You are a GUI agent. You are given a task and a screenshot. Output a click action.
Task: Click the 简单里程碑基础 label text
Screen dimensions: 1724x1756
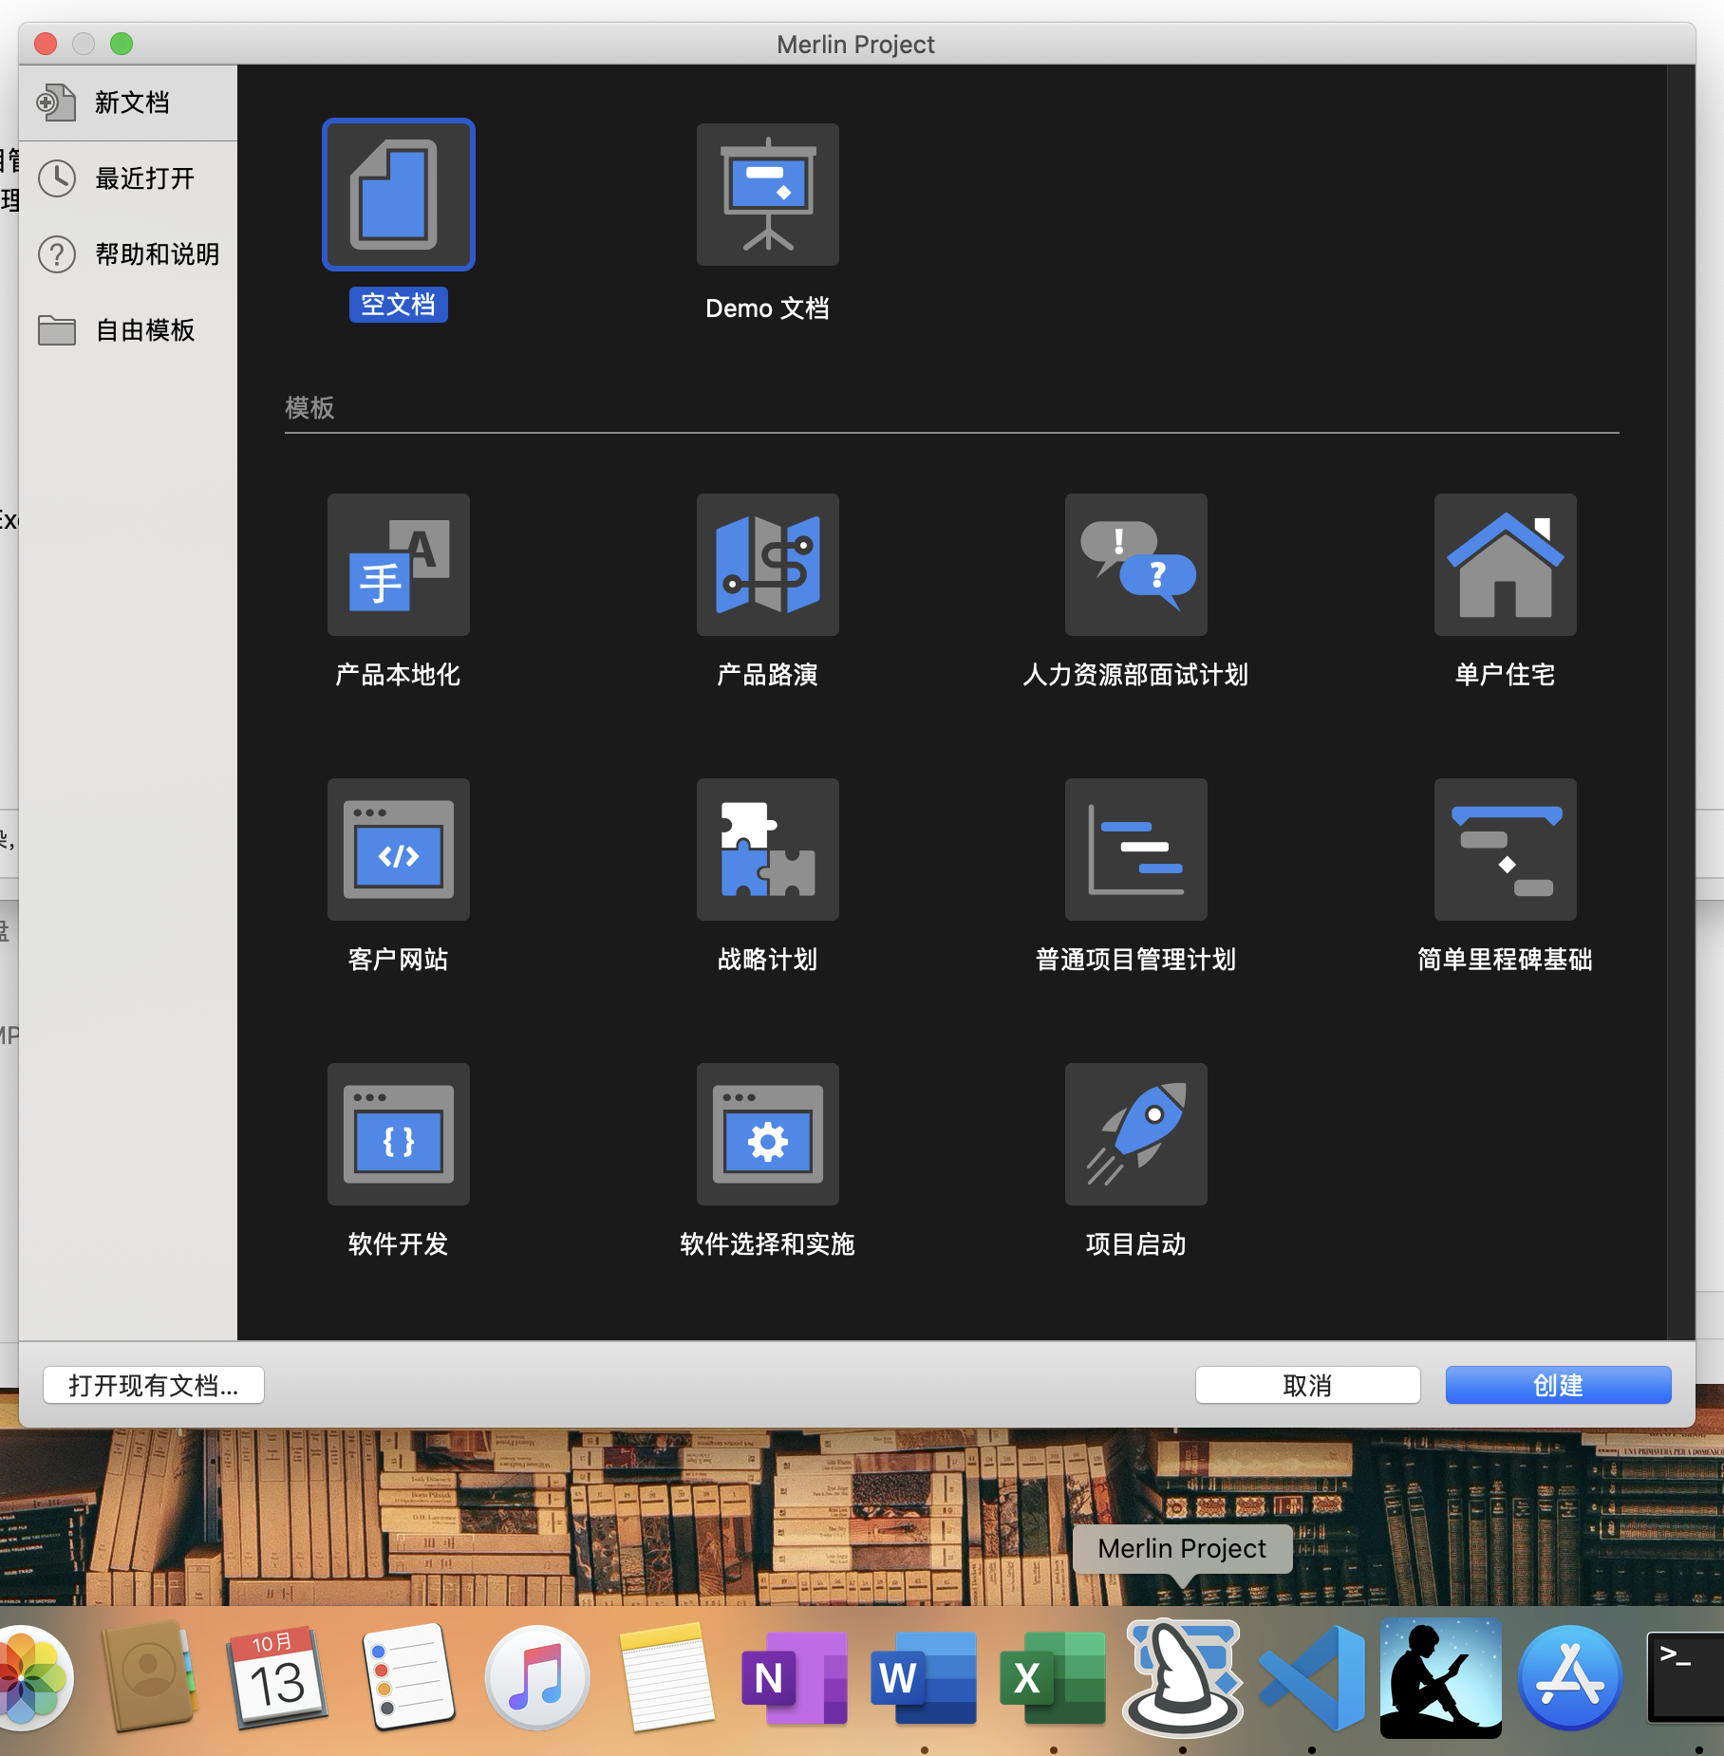point(1505,960)
